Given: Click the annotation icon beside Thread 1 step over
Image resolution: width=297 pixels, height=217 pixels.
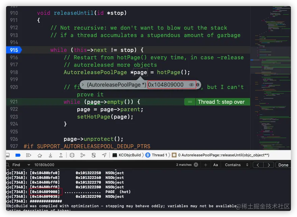Looking at the screenshot, I should [190, 102].
